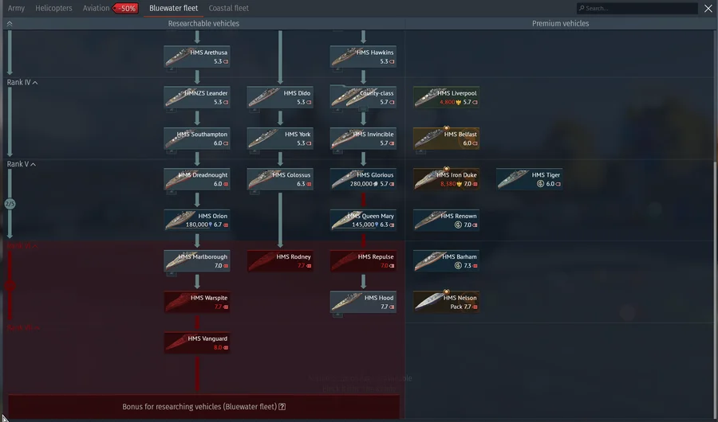The image size is (718, 422).
Task: Click the HMS Dreadnought vehicle icon
Action: [197, 179]
